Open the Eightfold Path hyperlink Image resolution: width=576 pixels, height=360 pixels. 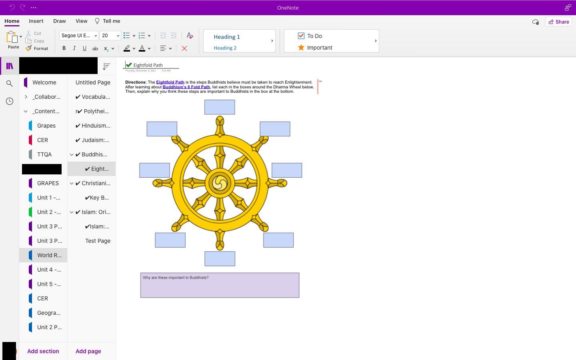pos(170,82)
